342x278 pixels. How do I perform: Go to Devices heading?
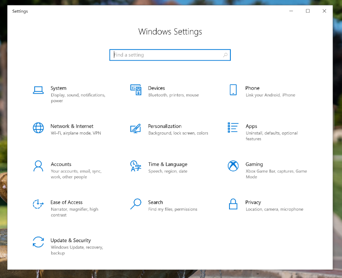[x=157, y=88]
